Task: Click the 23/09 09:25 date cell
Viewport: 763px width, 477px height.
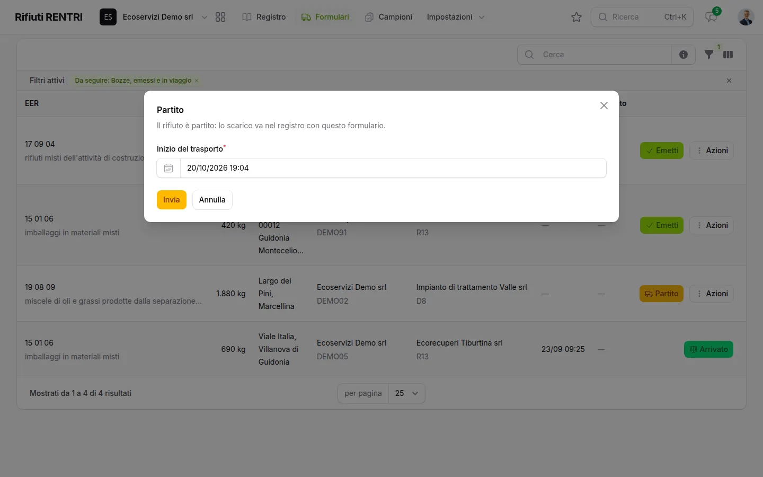Action: coord(563,349)
